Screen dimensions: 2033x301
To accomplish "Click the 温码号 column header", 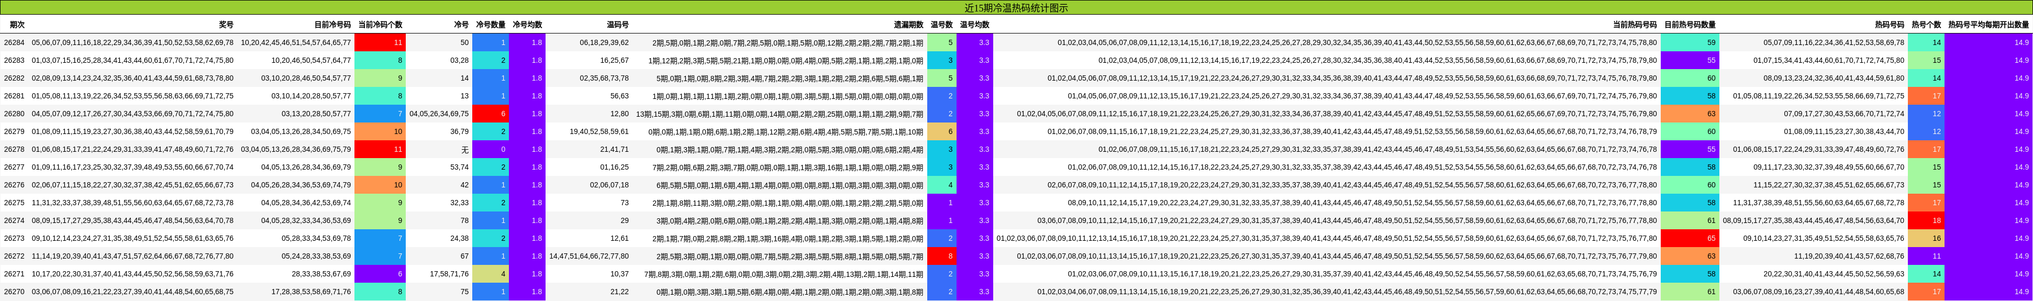I will point(617,25).
